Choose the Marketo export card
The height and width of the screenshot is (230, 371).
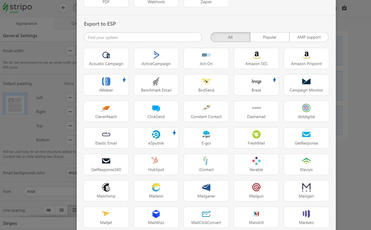point(306,217)
